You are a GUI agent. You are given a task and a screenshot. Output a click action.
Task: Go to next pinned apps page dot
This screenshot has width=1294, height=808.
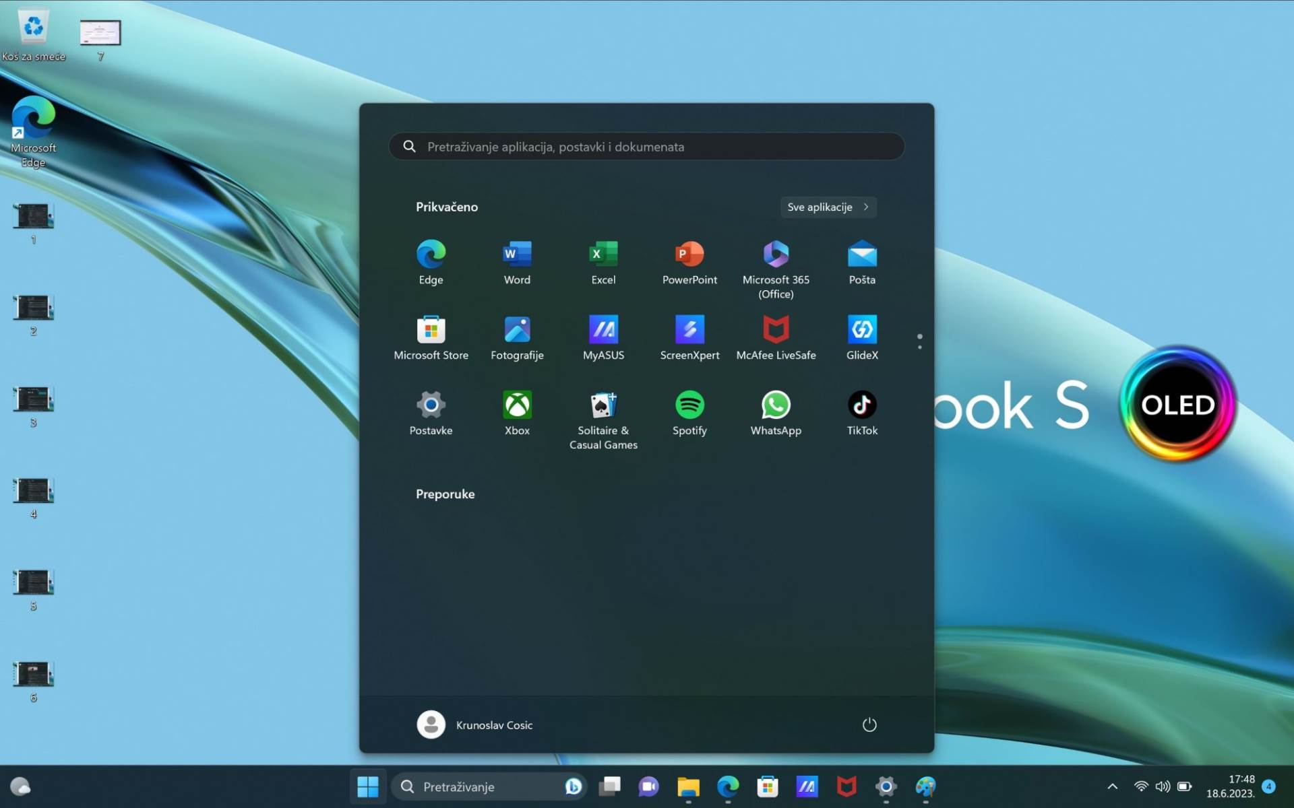click(919, 347)
